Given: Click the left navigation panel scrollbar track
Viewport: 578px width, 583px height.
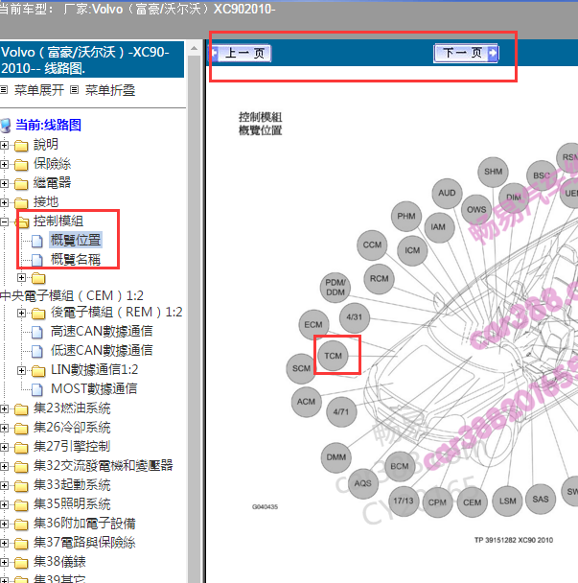Looking at the screenshot, I should pyautogui.click(x=195, y=319).
